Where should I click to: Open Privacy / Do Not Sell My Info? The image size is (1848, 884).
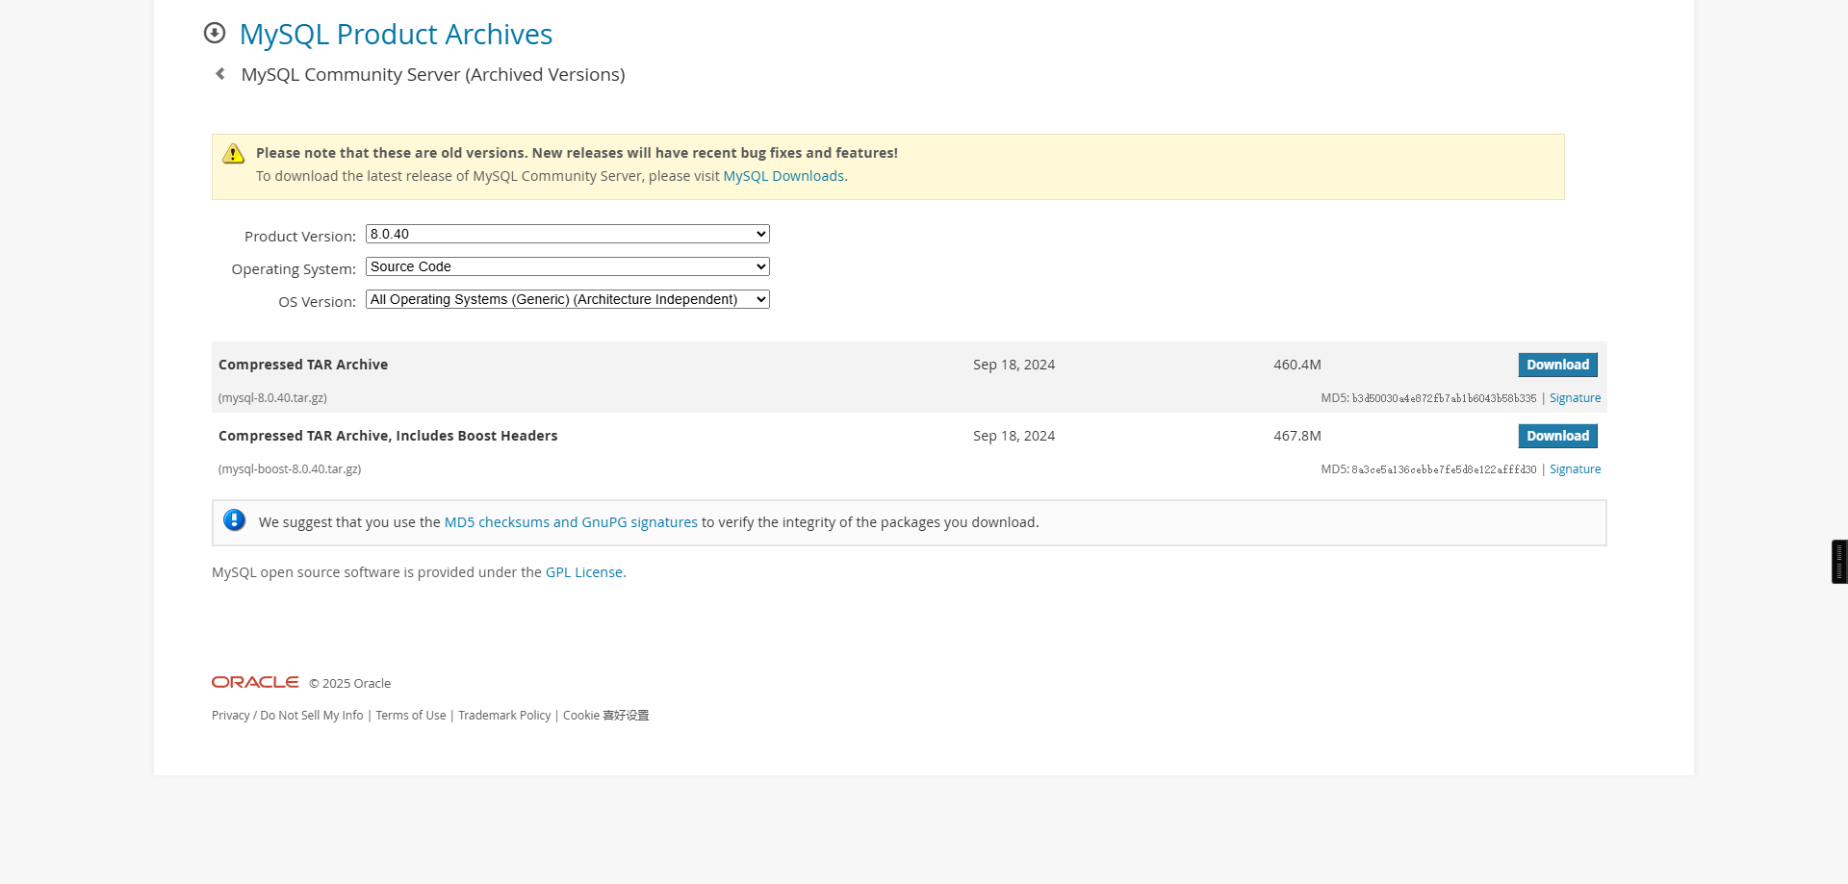point(288,716)
